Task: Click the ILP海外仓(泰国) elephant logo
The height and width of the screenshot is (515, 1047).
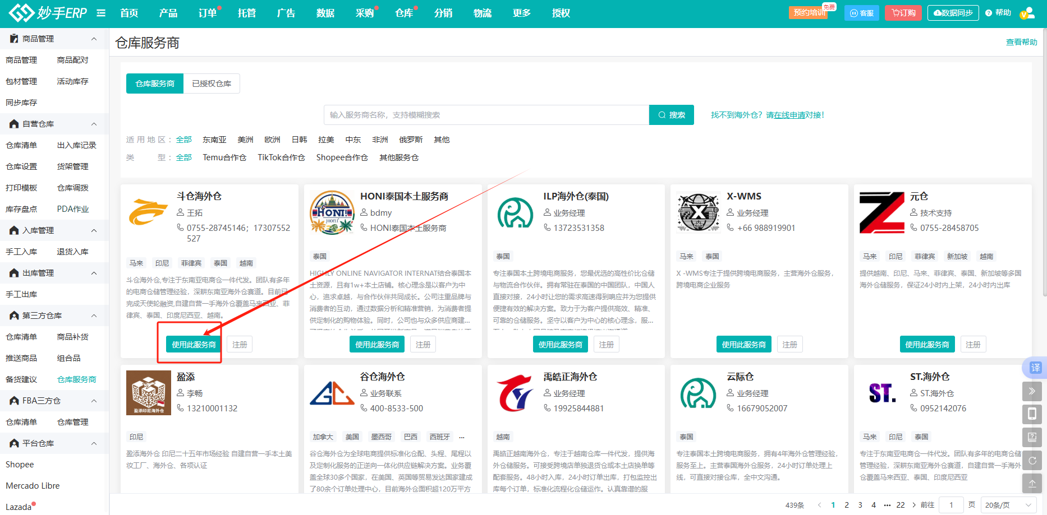Action: tap(515, 212)
